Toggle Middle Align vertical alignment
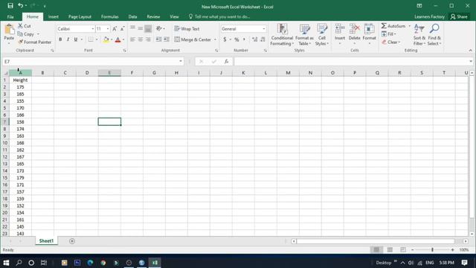 pyautogui.click(x=141, y=28)
